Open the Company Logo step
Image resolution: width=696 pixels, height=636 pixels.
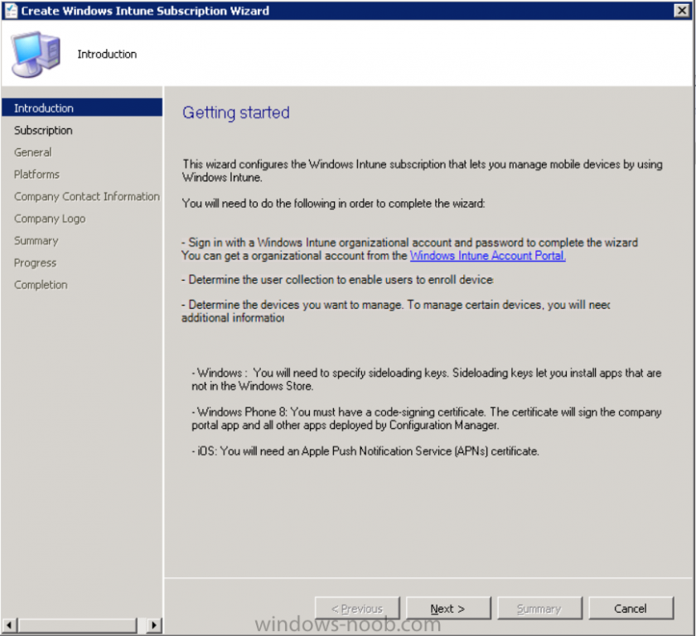click(50, 219)
